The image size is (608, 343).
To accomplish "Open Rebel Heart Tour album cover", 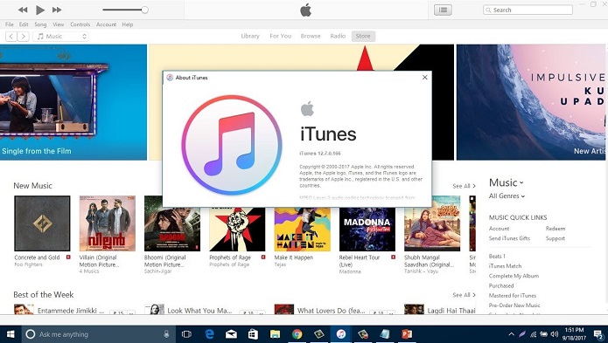I will click(367, 230).
